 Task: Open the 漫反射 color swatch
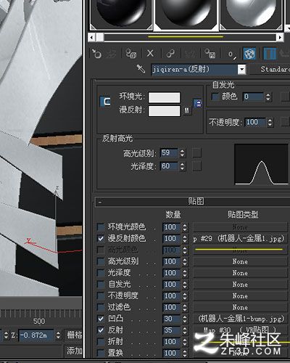click(164, 111)
